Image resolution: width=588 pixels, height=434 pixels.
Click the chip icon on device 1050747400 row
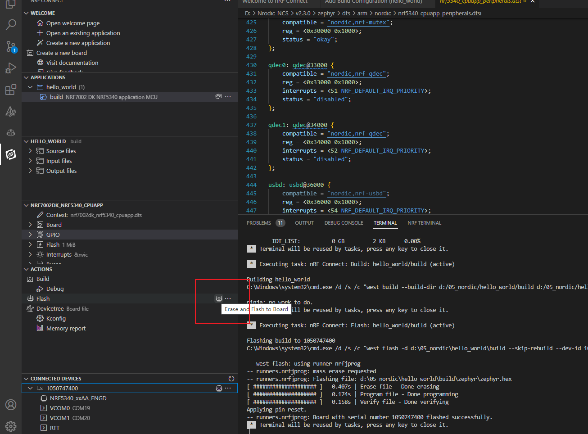219,388
